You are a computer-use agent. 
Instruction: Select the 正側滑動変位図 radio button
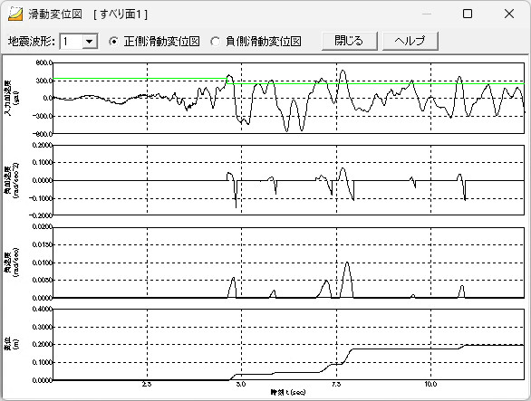tap(114, 42)
